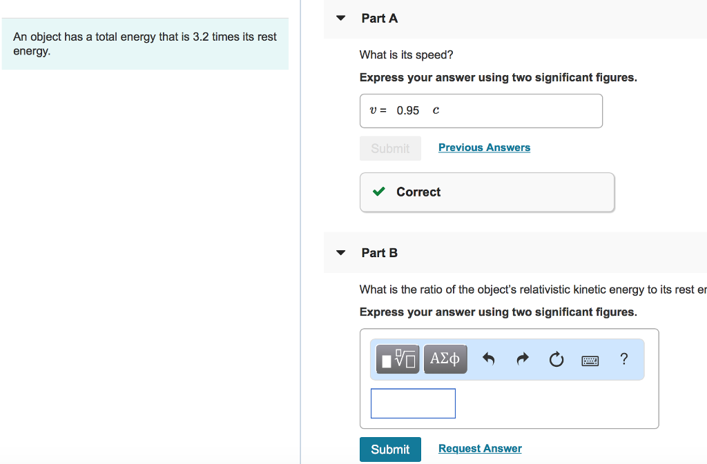The width and height of the screenshot is (707, 464).
Task: Click the green Correct checkmark
Action: pyautogui.click(x=378, y=192)
